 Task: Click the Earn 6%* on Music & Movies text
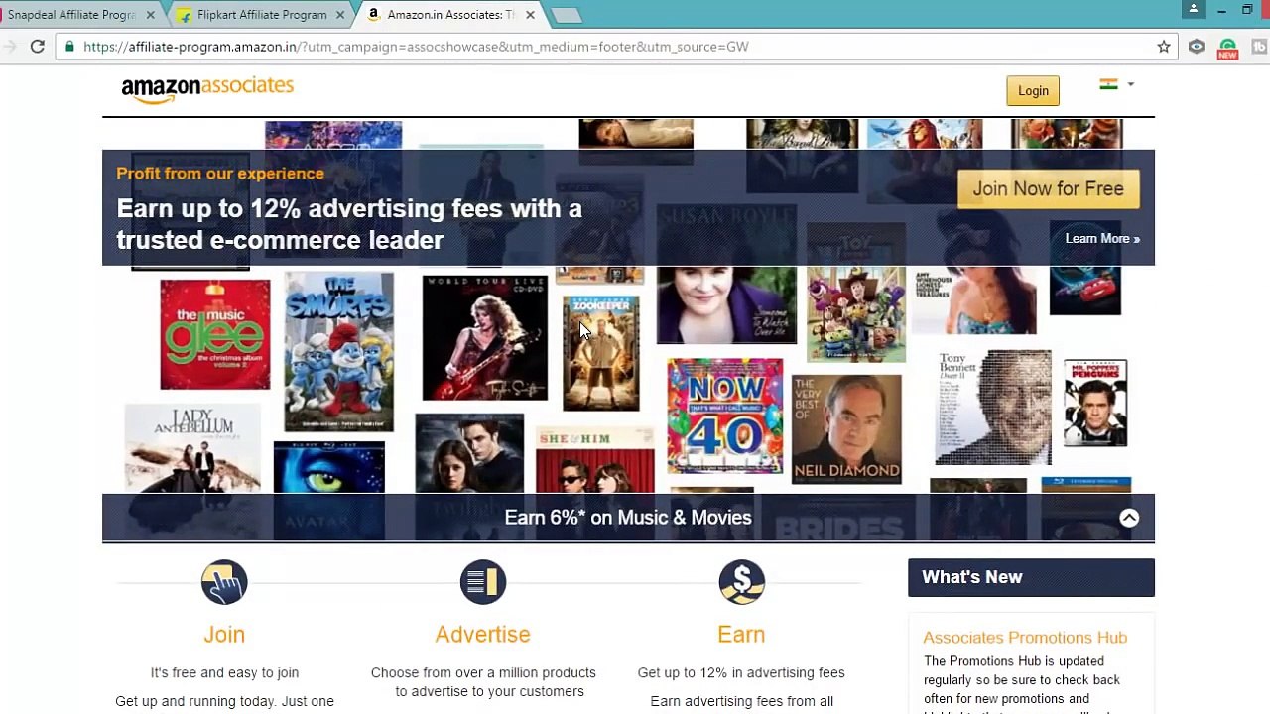coord(628,518)
